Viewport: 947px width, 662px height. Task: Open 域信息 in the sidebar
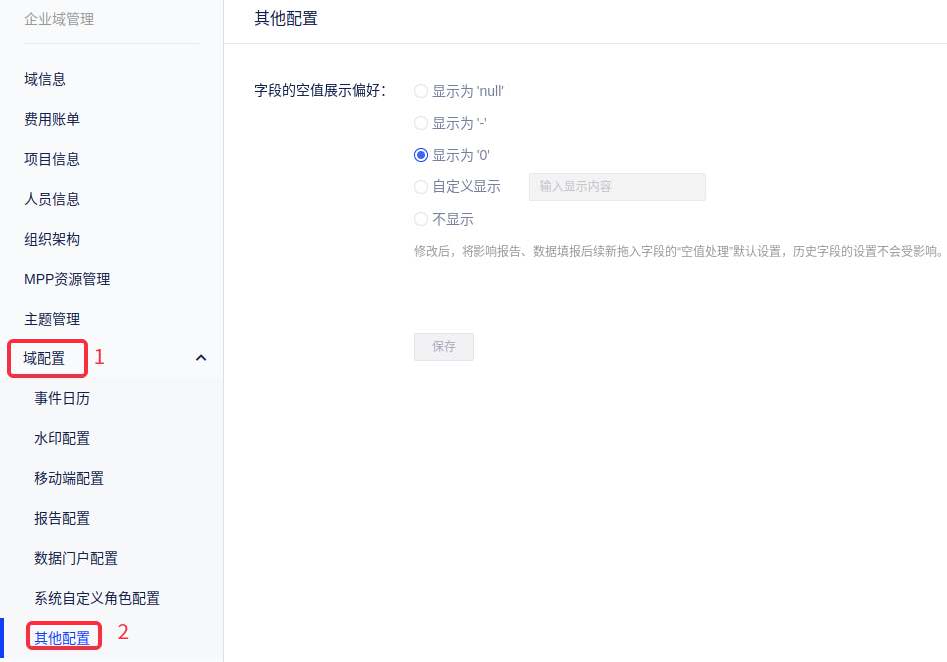point(45,79)
